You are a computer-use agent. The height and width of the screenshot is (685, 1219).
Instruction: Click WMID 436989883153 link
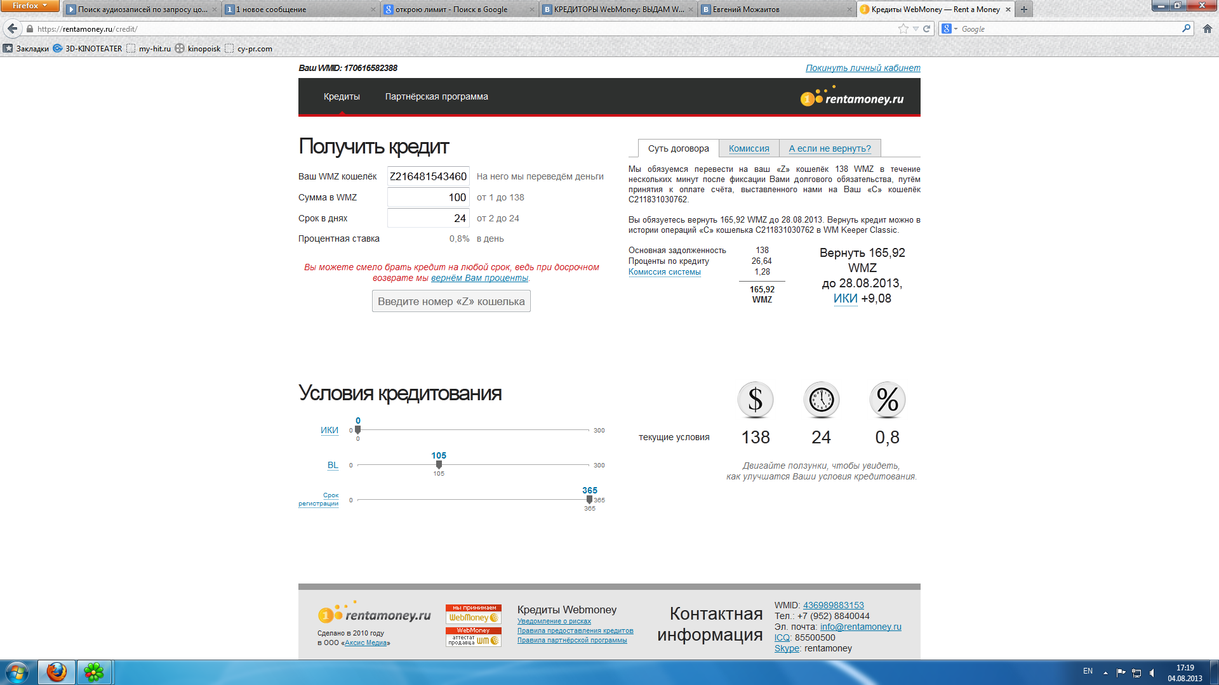(x=833, y=605)
